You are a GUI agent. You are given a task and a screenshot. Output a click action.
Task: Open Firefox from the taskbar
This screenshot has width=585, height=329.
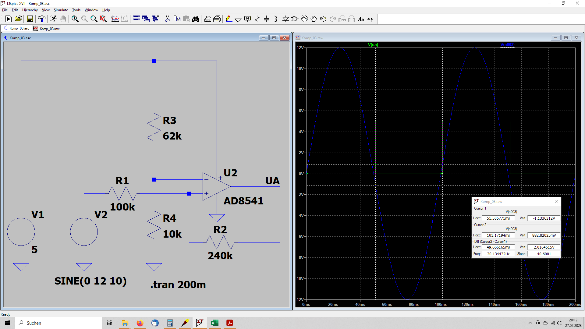pyautogui.click(x=140, y=323)
